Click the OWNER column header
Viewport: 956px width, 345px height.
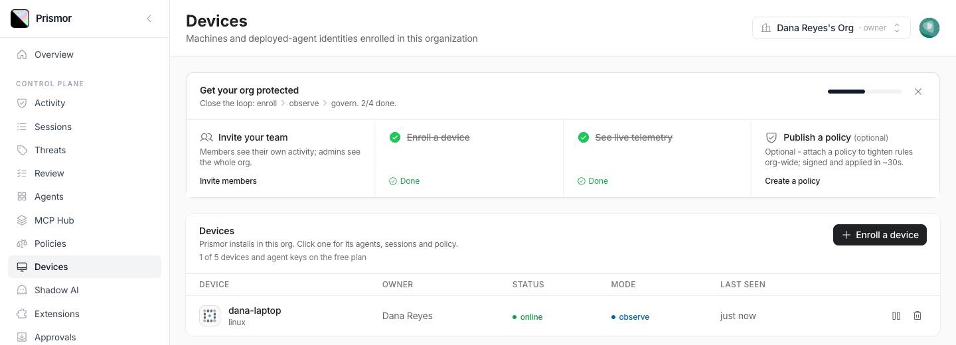point(398,285)
